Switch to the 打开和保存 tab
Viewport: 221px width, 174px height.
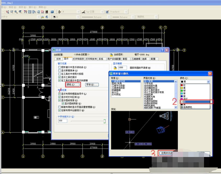pyautogui.click(x=78, y=59)
